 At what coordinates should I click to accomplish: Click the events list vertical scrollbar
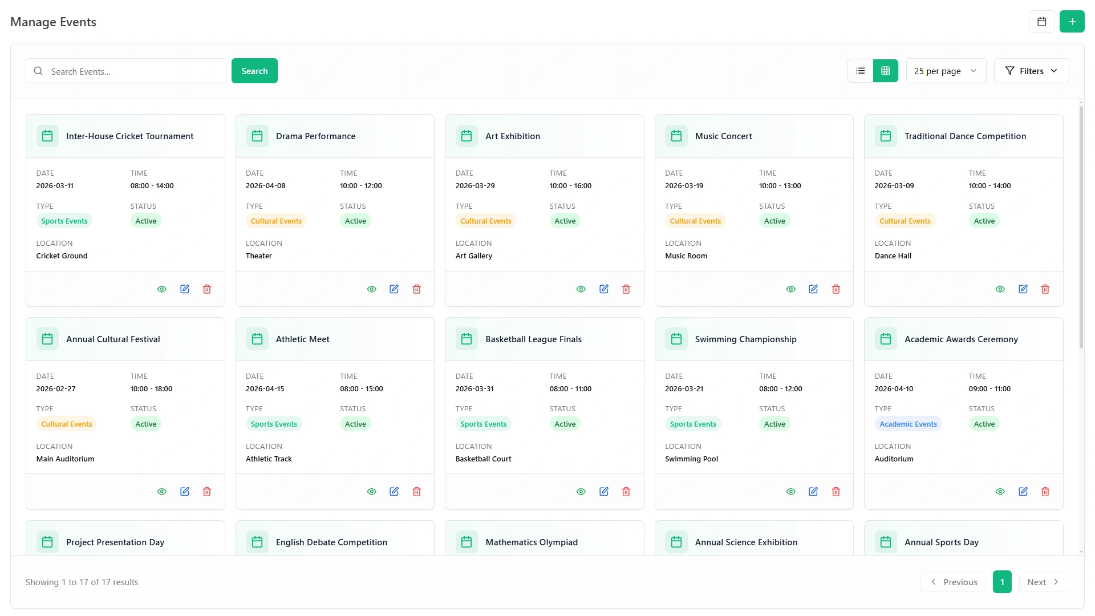coord(1081,227)
